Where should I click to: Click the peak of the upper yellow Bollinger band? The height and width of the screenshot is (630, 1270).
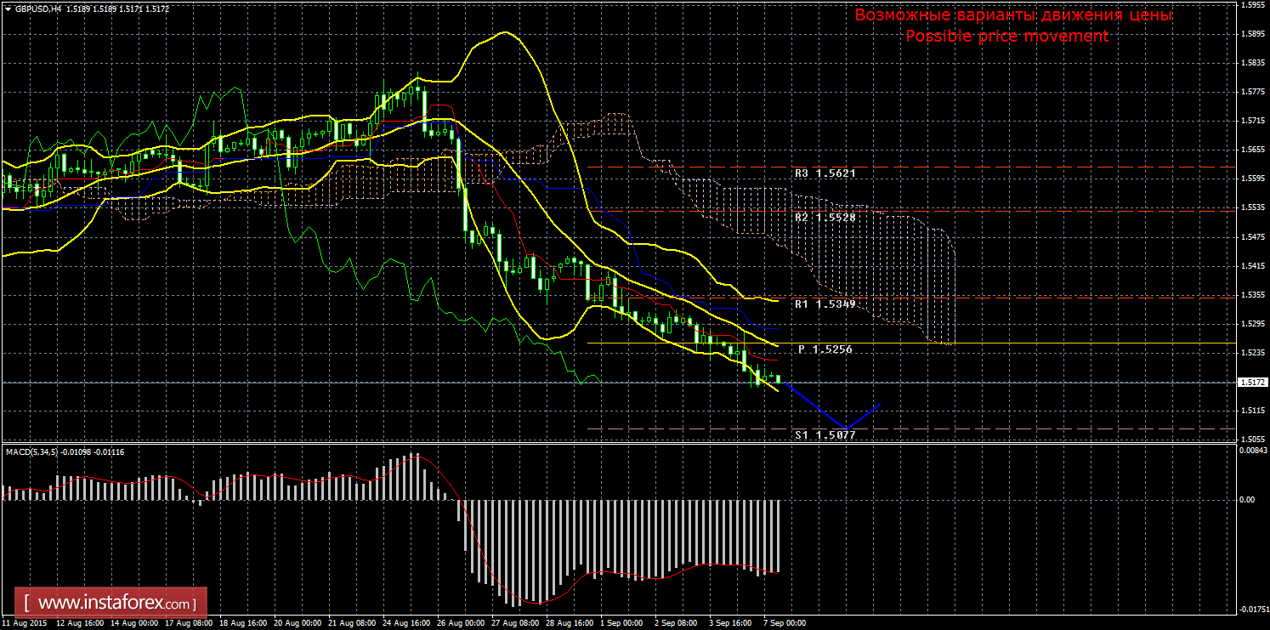pyautogui.click(x=507, y=32)
